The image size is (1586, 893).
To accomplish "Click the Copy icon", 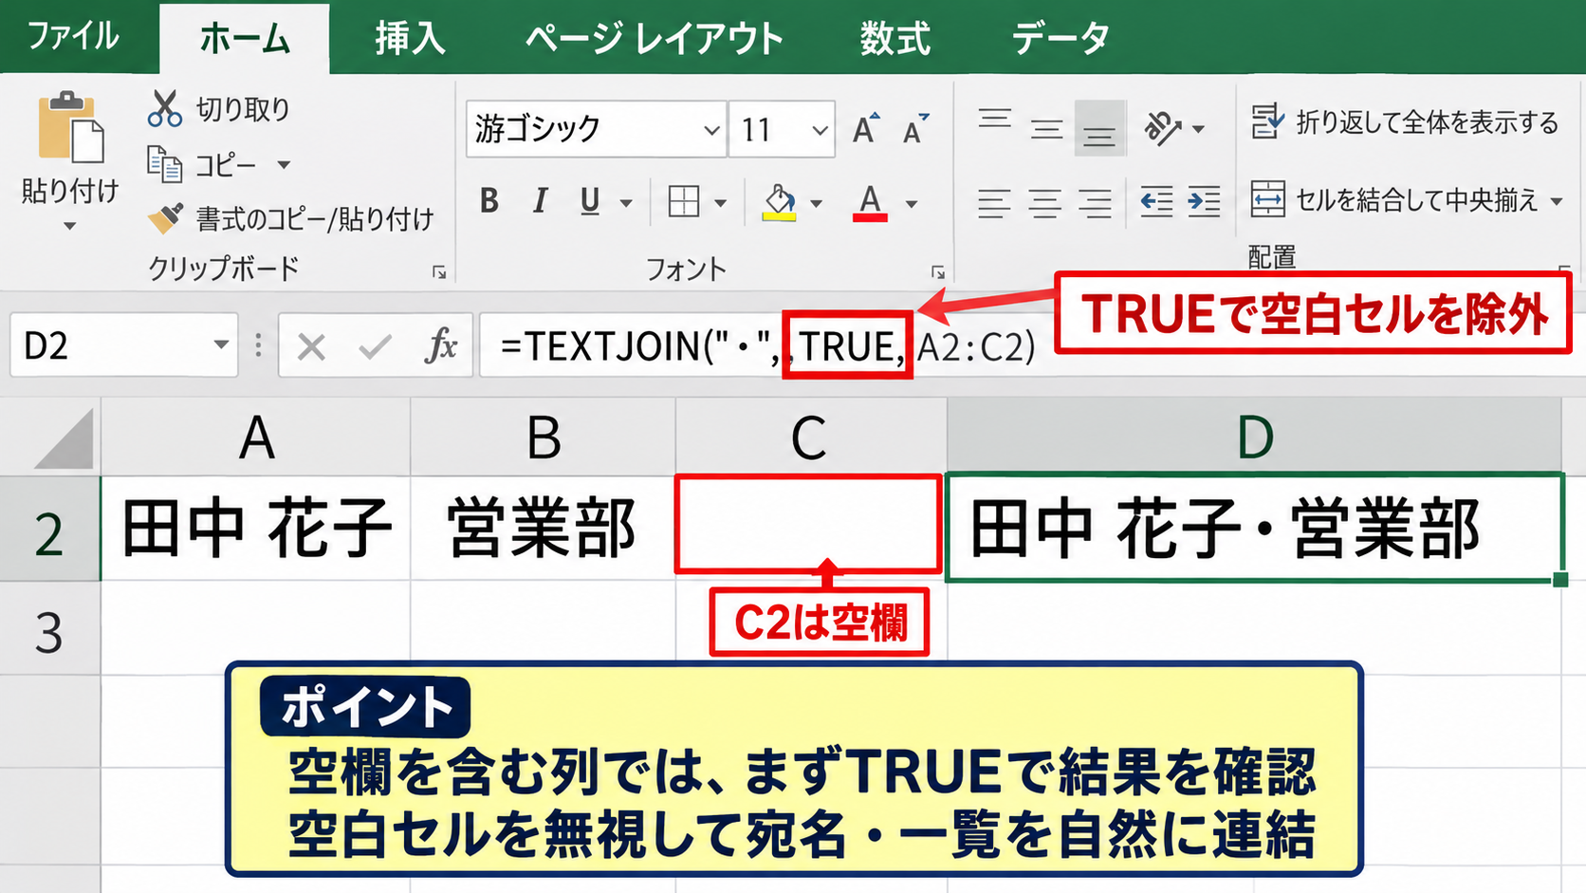I will pos(164,164).
